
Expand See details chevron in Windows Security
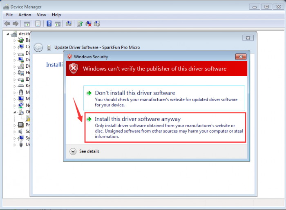[73, 151]
